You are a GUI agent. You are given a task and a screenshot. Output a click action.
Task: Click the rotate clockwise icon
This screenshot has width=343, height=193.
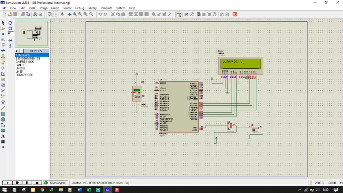point(10,23)
